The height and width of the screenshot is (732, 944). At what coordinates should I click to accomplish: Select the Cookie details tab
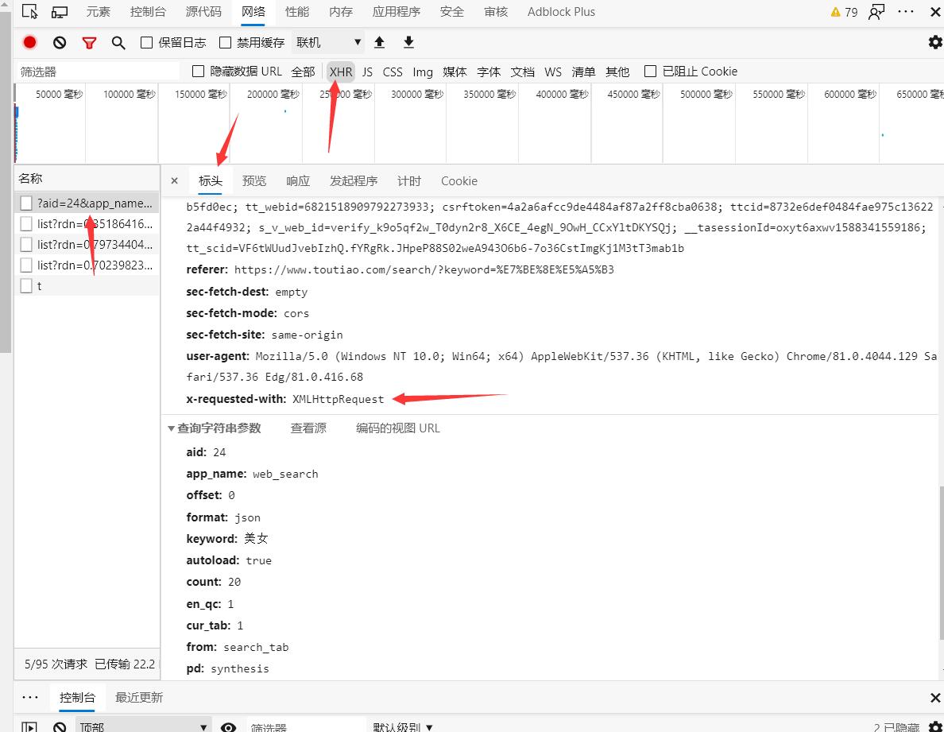pyautogui.click(x=458, y=180)
